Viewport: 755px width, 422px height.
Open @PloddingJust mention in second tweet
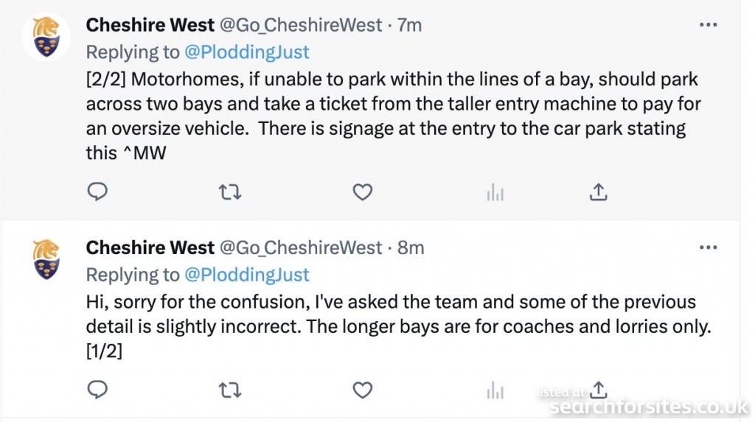point(246,275)
